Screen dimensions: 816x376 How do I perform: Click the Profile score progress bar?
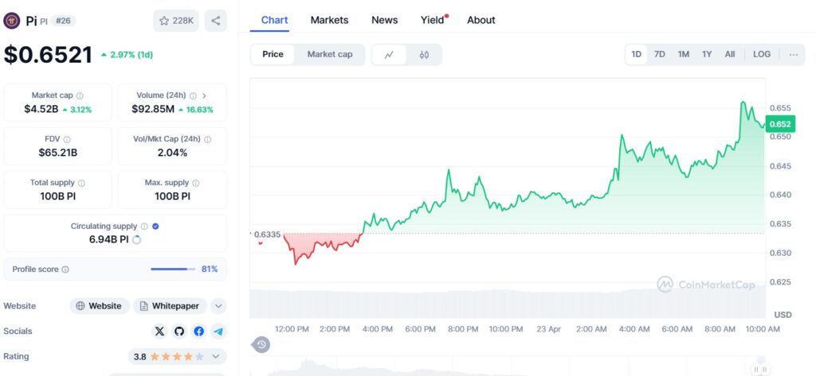[172, 269]
